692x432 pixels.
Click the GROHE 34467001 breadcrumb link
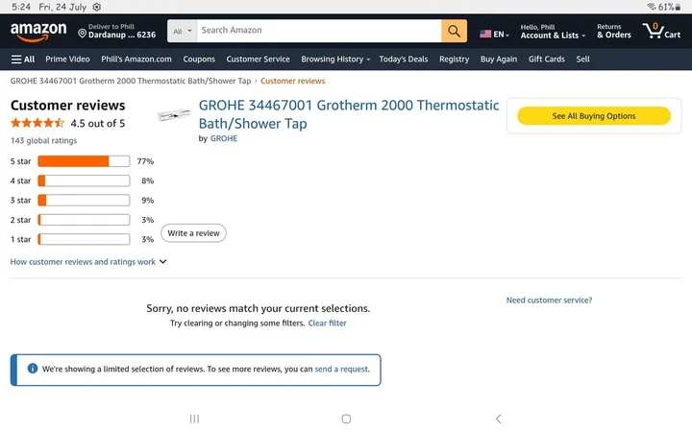(x=131, y=81)
